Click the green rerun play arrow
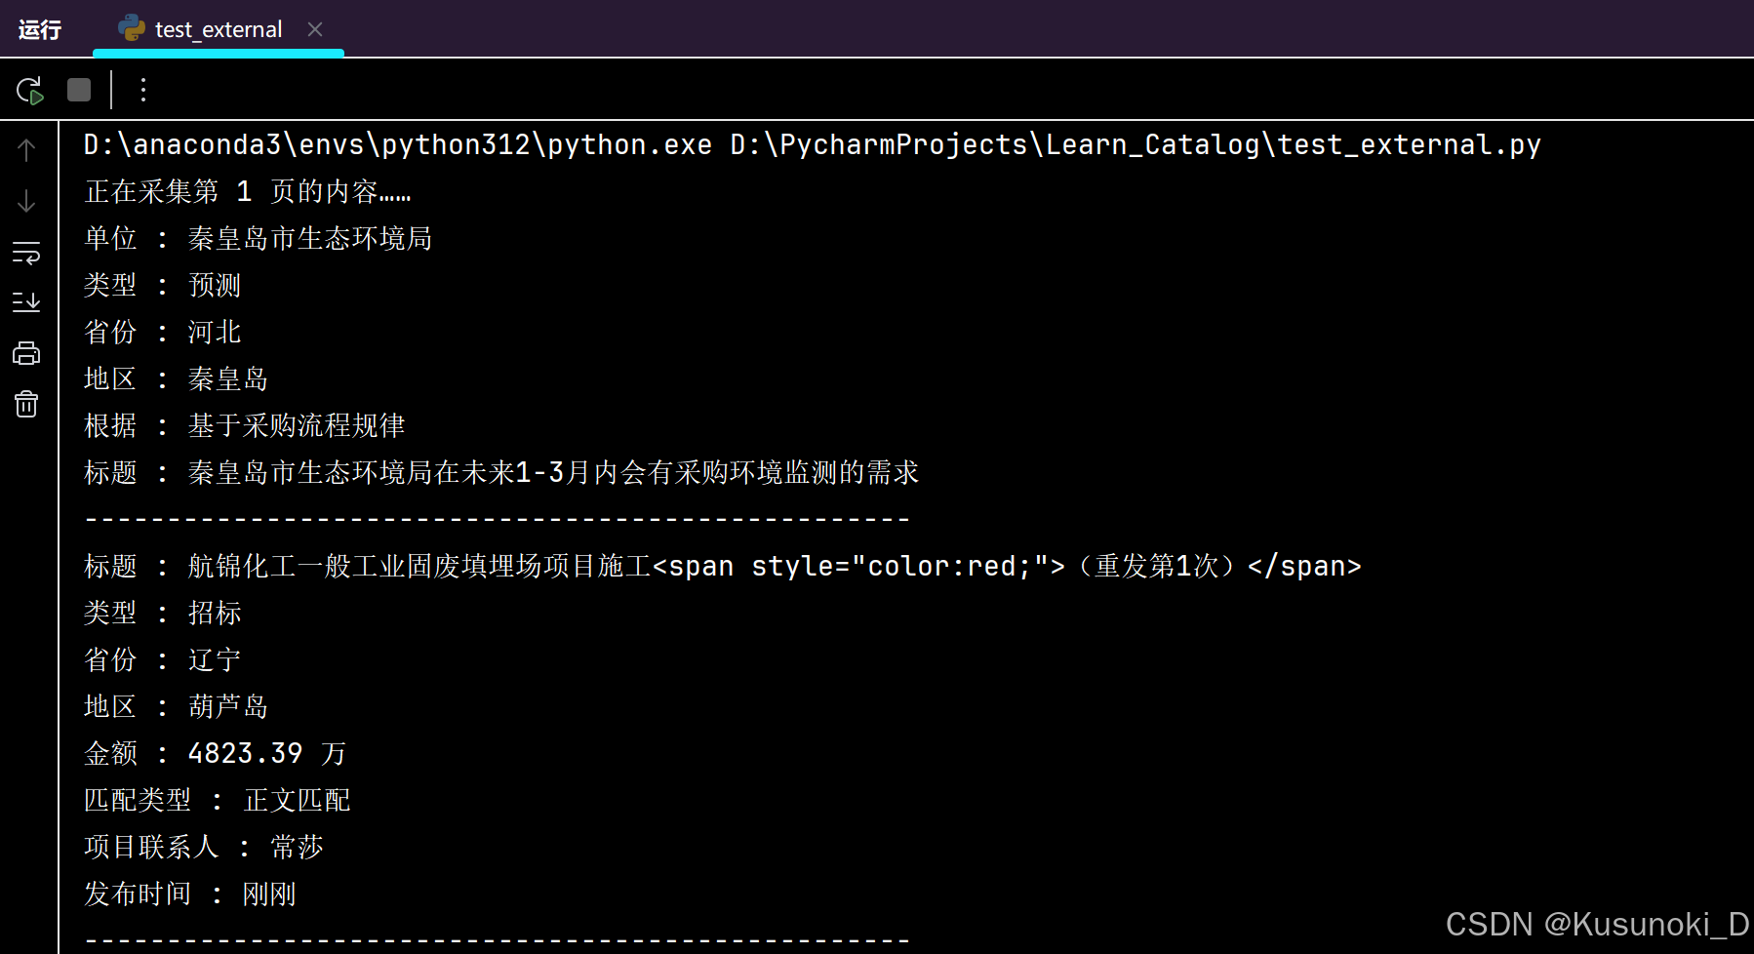The image size is (1754, 954). point(29,90)
